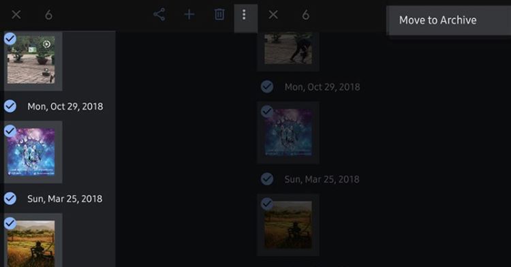
Task: Click the dimmed person-bending photo thumbnail
Action: click(x=288, y=48)
